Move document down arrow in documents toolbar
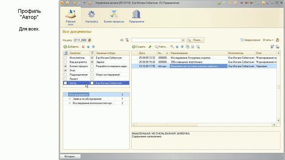This screenshot has height=160, width=285. pos(182,47)
